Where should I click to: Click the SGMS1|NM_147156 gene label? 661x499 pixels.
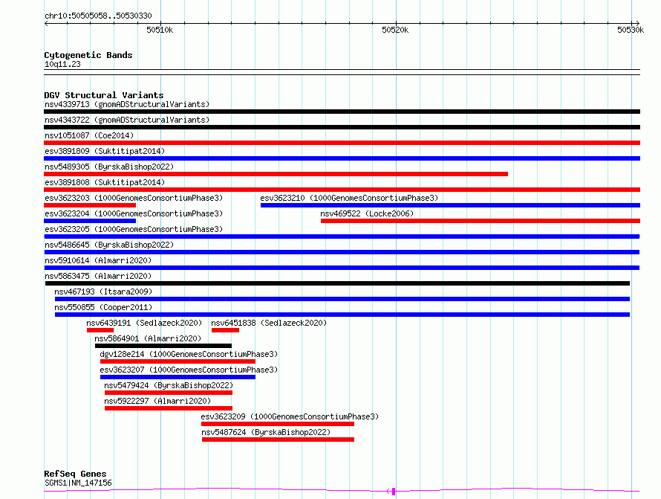point(79,483)
